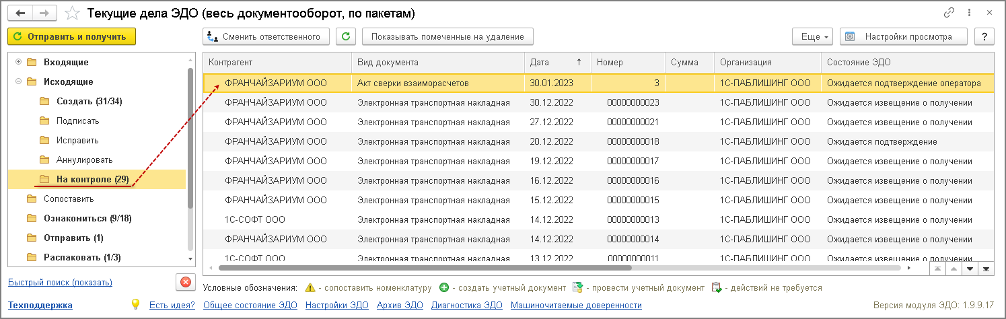Select document number 00000000023
Screen dimensions: 1006x319
[633, 102]
